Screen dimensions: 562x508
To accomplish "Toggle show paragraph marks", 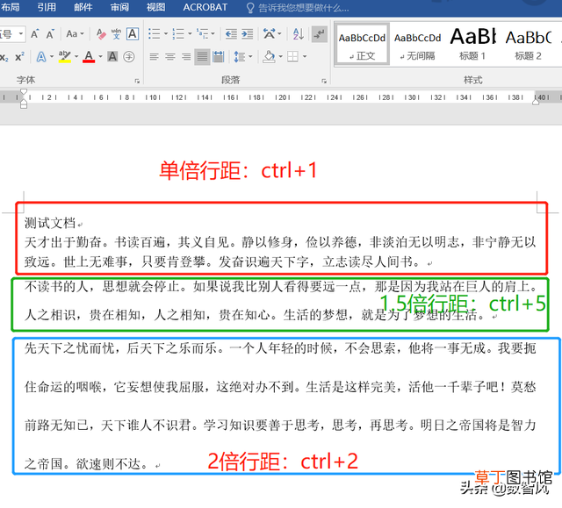I will coord(319,34).
